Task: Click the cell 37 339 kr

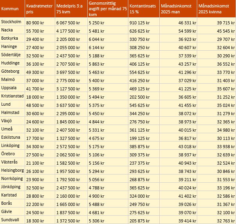Action: click(178, 55)
